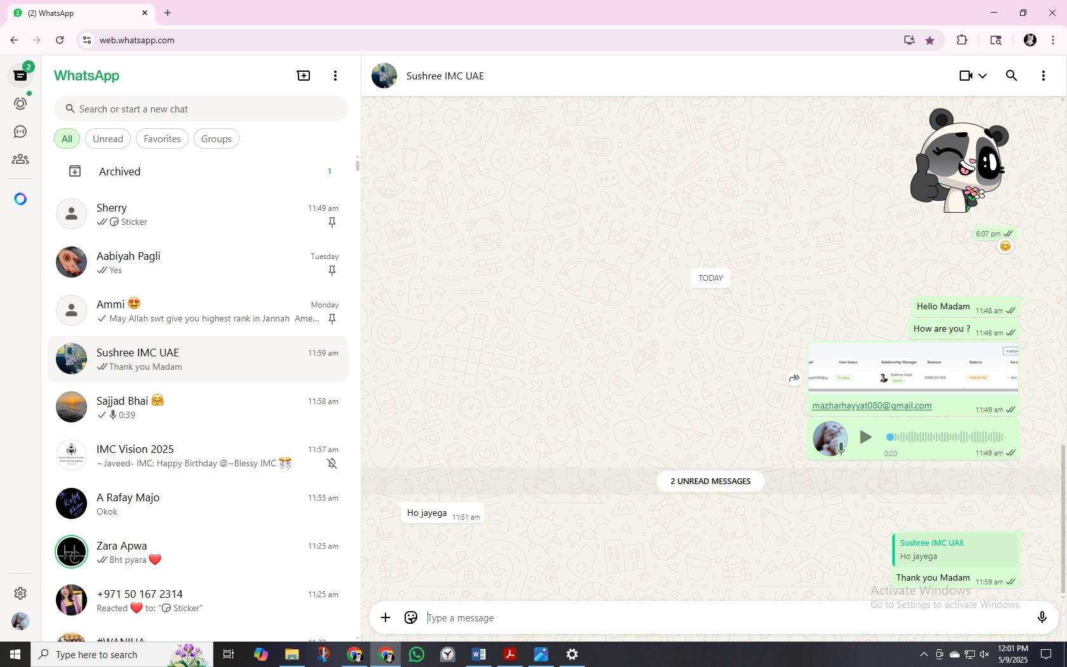Click the search or start chat field
The image size is (1067, 667).
point(201,109)
